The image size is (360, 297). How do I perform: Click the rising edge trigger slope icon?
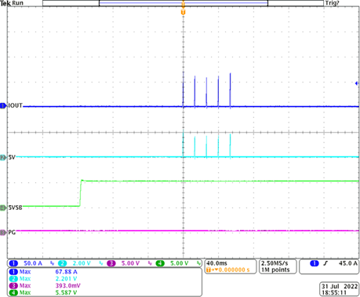point(325,263)
